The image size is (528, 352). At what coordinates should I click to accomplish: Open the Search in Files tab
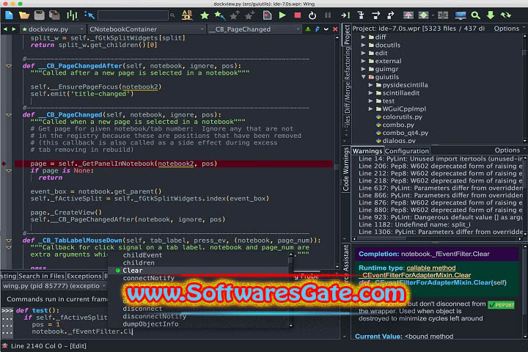[41, 276]
